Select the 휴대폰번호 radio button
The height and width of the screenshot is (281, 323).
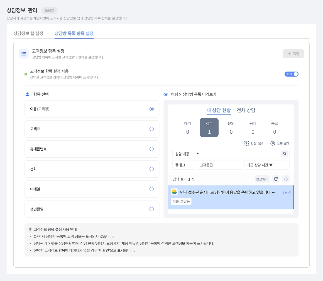point(151,149)
